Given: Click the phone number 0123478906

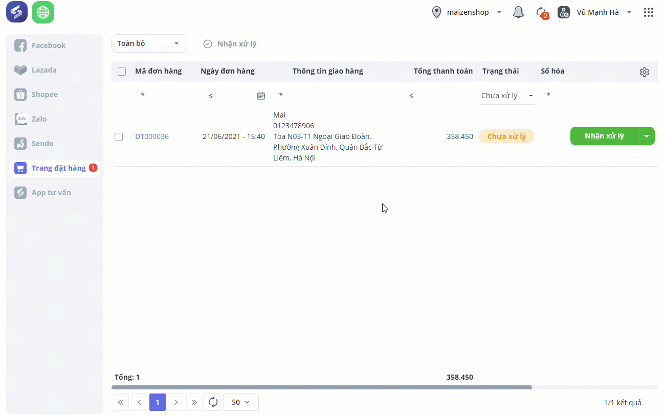Looking at the screenshot, I should coord(294,126).
